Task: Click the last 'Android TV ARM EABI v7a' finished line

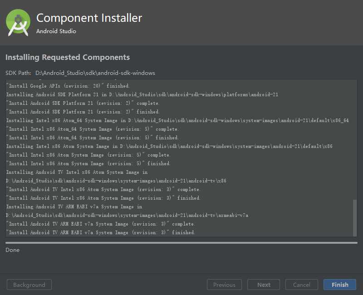Action: (100, 232)
